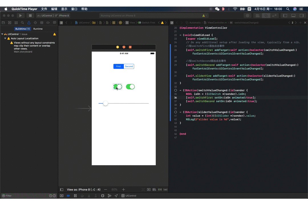Image resolution: width=308 pixels, height=205 pixels.
Task: Toggle the blue breakpoints activation icon
Action: click(x=68, y=196)
